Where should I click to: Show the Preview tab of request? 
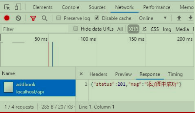pos(123,74)
